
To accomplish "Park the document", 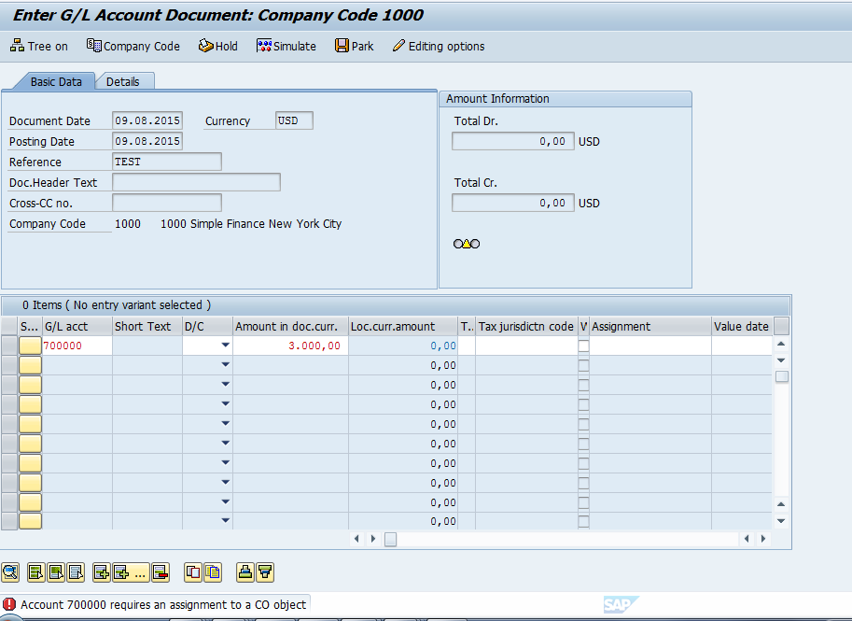I will (355, 46).
